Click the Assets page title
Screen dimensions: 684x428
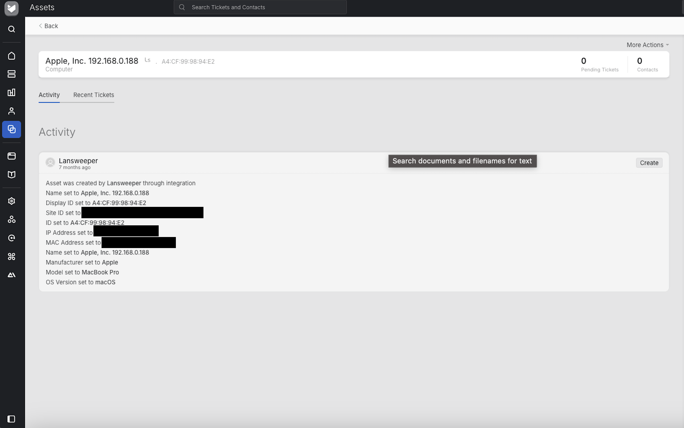point(42,7)
